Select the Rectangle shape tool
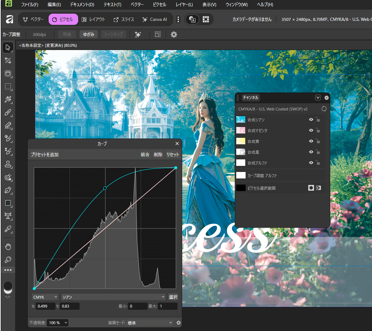 8,203
